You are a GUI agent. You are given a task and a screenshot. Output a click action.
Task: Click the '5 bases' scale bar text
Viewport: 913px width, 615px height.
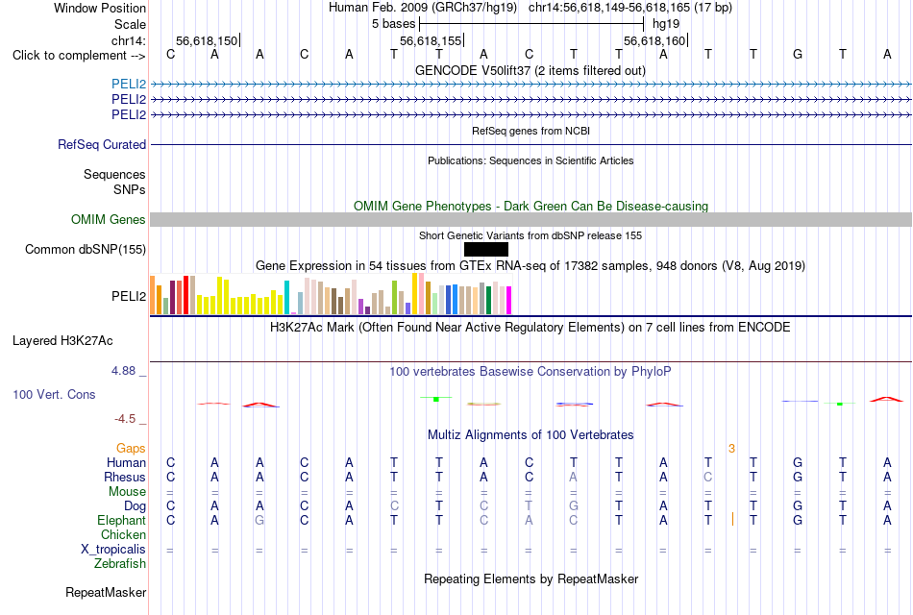(394, 24)
